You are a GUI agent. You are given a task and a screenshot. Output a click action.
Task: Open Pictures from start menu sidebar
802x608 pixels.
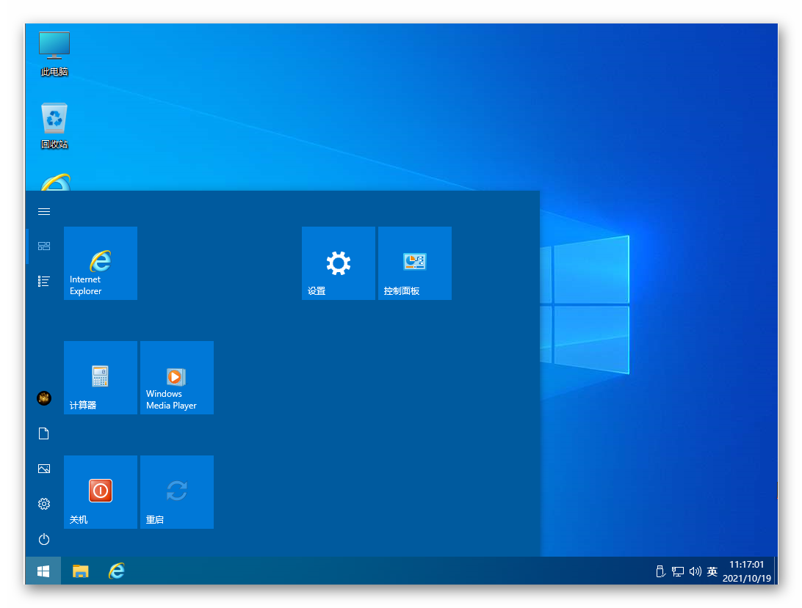(x=44, y=469)
